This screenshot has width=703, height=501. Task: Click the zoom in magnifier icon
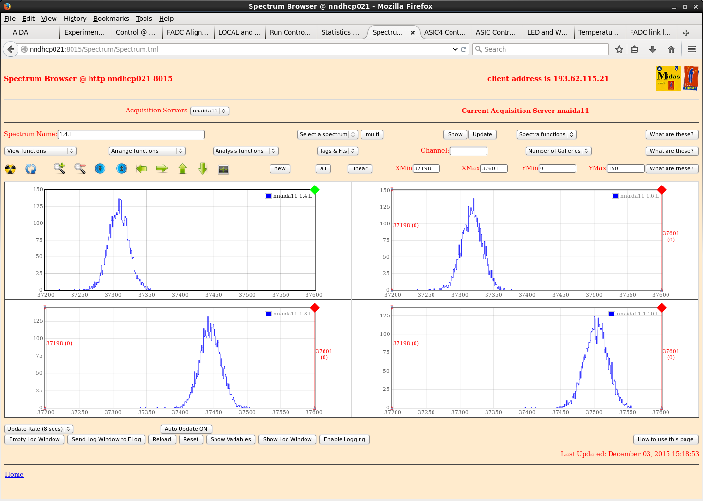coord(59,168)
